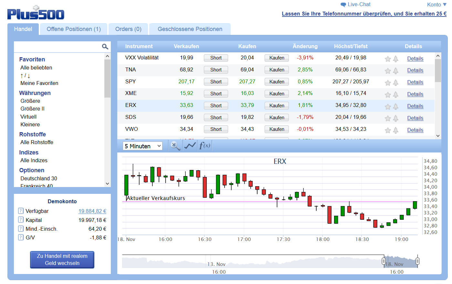
Task: Click available balance 19.884,82 € link
Action: 92,211
